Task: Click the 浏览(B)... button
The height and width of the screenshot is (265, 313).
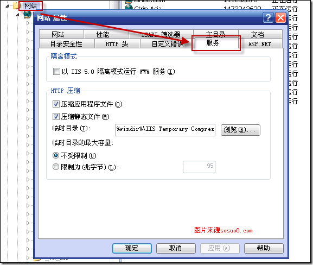Action: tap(240, 130)
